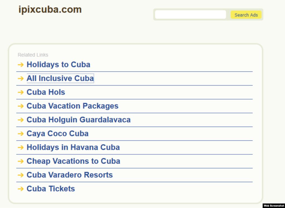Visit the Cuba Vacation Packages link

72,106
